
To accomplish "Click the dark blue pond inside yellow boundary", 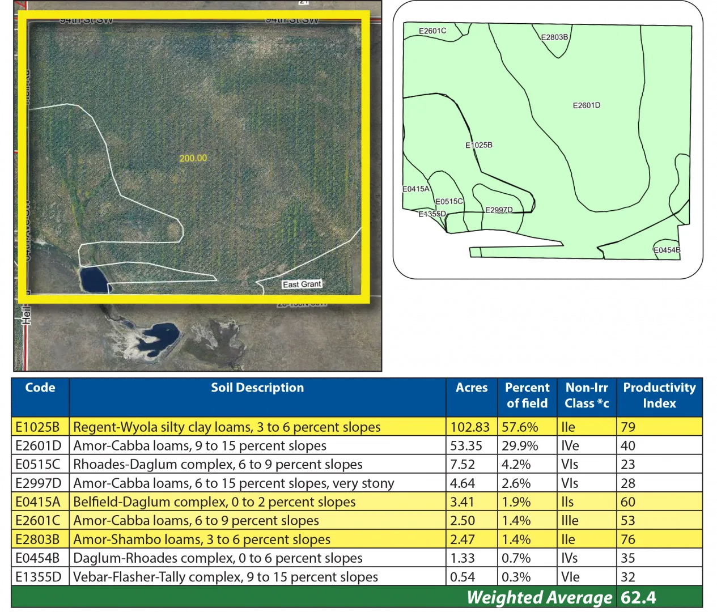I will [94, 279].
